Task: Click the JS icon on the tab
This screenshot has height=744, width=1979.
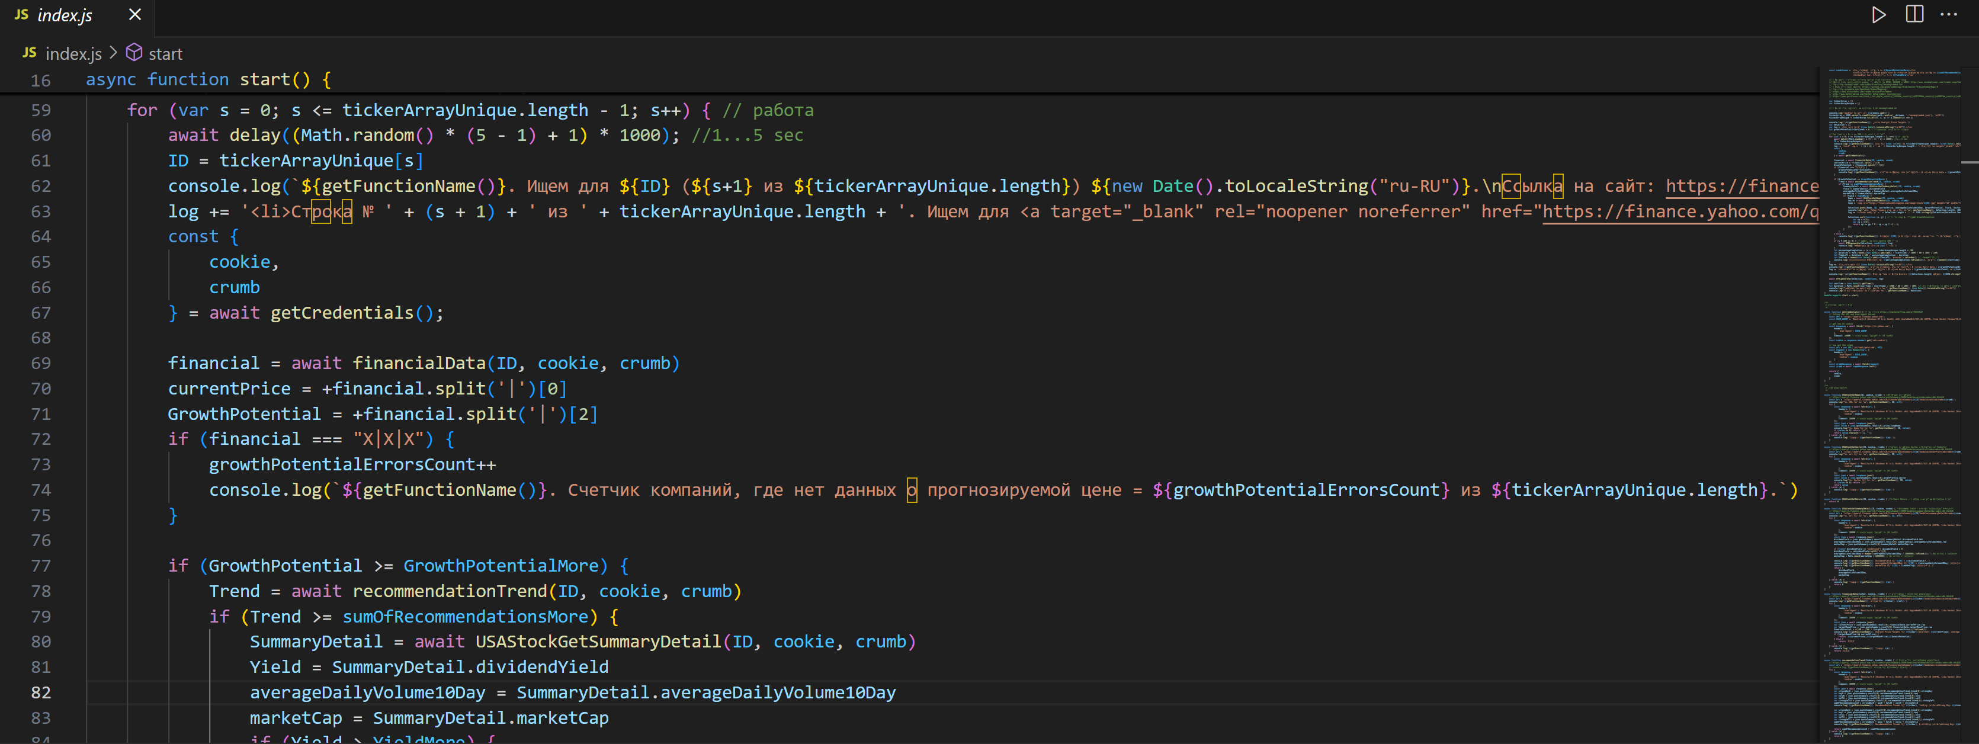Action: tap(21, 15)
